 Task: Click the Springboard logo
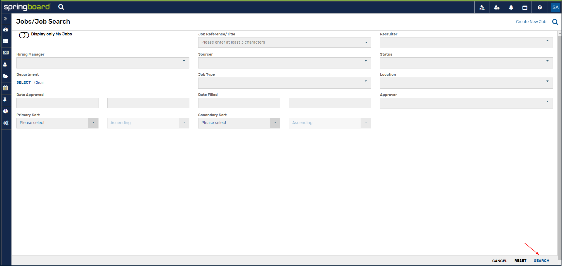point(27,7)
